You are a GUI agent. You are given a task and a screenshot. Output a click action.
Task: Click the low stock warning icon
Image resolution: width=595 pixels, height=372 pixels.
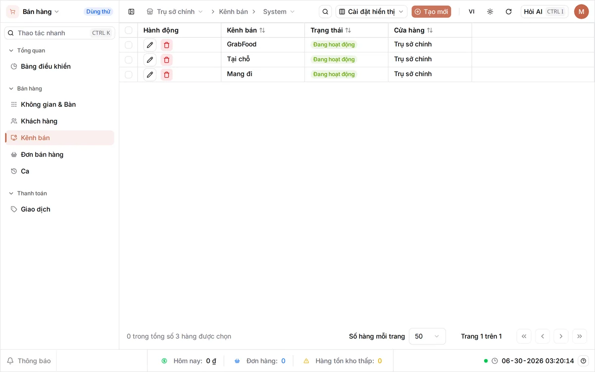306,361
